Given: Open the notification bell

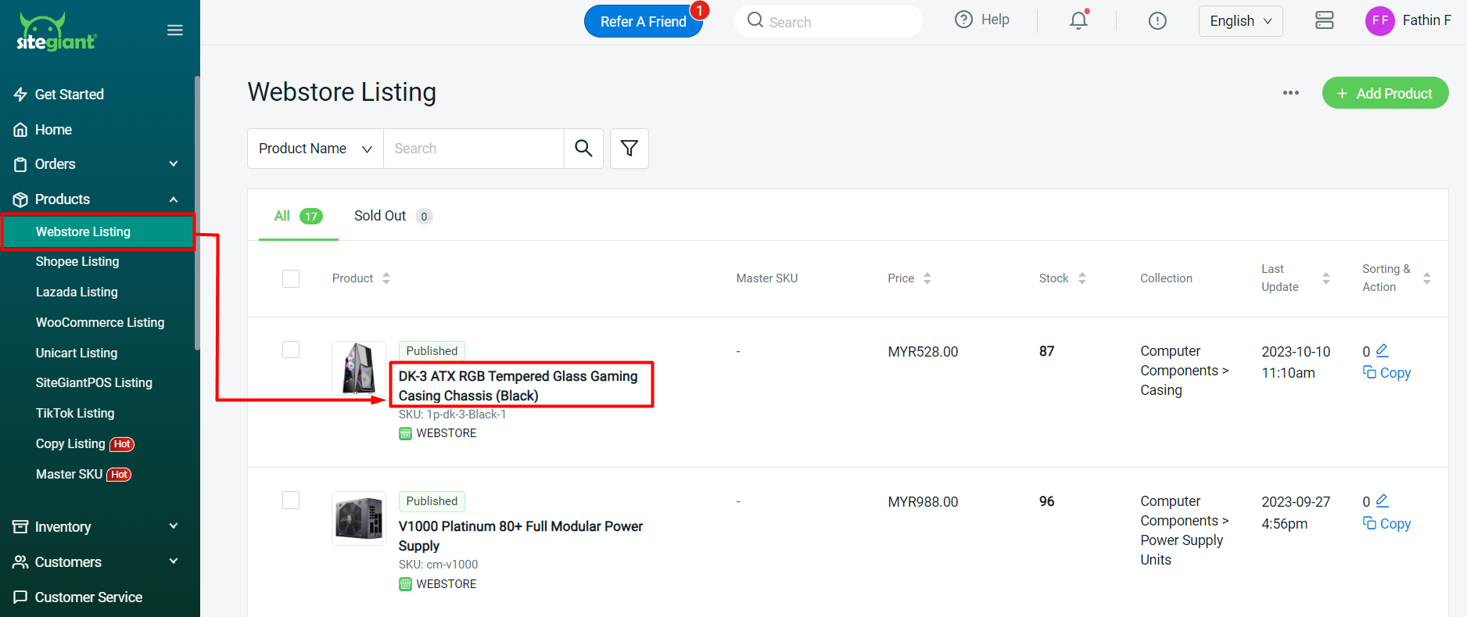Looking at the screenshot, I should 1078,21.
